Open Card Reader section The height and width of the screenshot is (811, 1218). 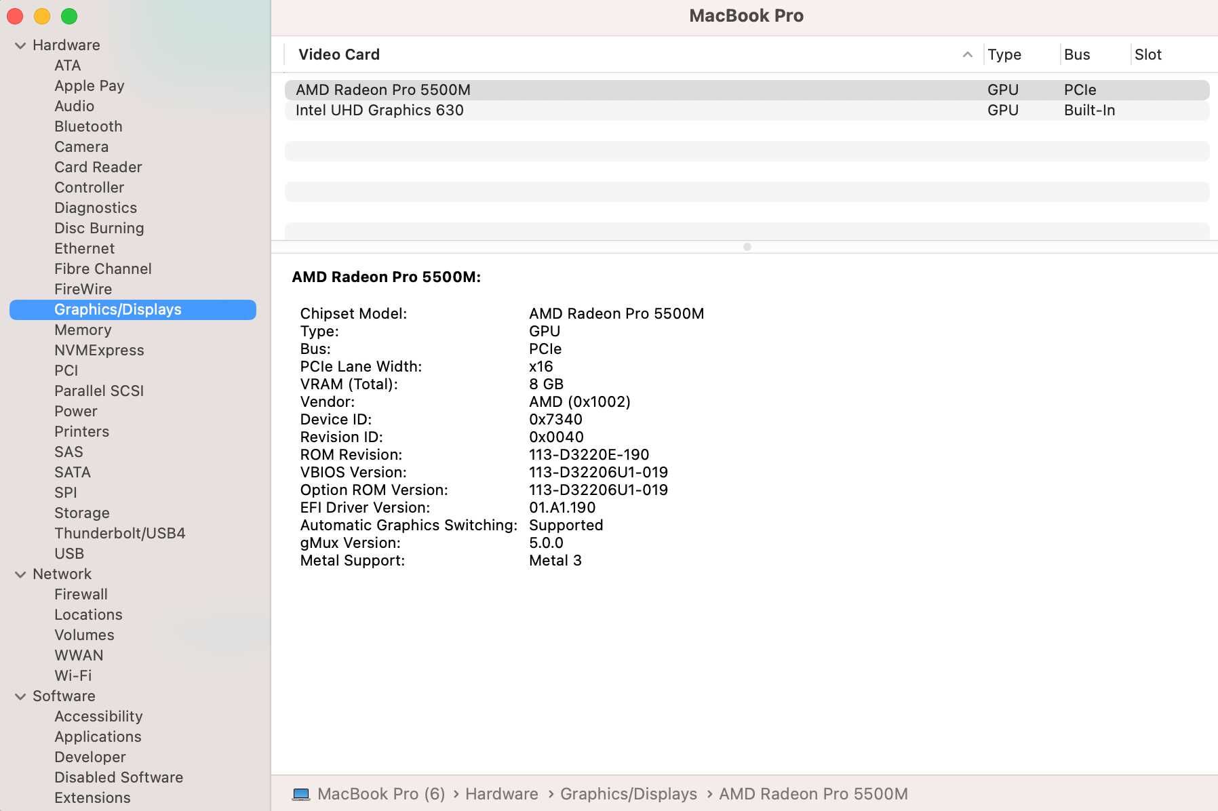[x=98, y=167]
